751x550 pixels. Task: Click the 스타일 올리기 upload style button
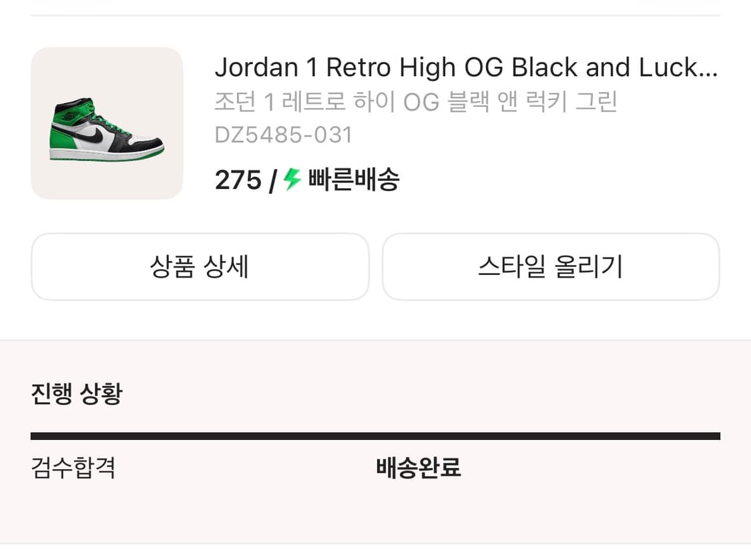[x=551, y=266]
